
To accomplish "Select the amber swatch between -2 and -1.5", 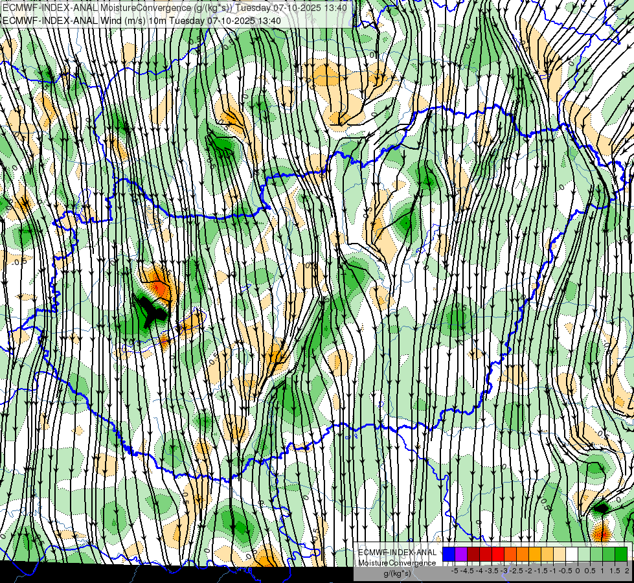I will coord(535,554).
